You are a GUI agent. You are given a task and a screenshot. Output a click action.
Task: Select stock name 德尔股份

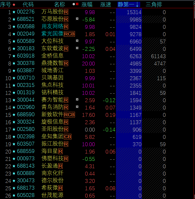click(52, 181)
